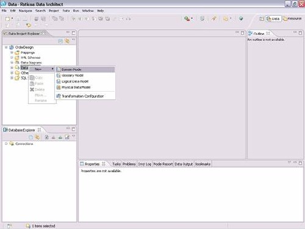Viewport: 305px width, 229px height.
Task: Toggle Link with Editor in Data Project Explorer
Action: click(67, 41)
